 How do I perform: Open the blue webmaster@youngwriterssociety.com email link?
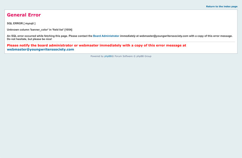[40, 50]
